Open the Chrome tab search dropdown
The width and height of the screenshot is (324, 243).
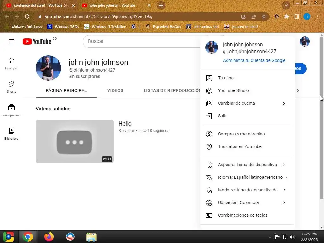(x=286, y=6)
